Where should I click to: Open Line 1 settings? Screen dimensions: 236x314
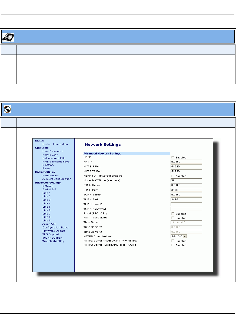tap(46, 193)
